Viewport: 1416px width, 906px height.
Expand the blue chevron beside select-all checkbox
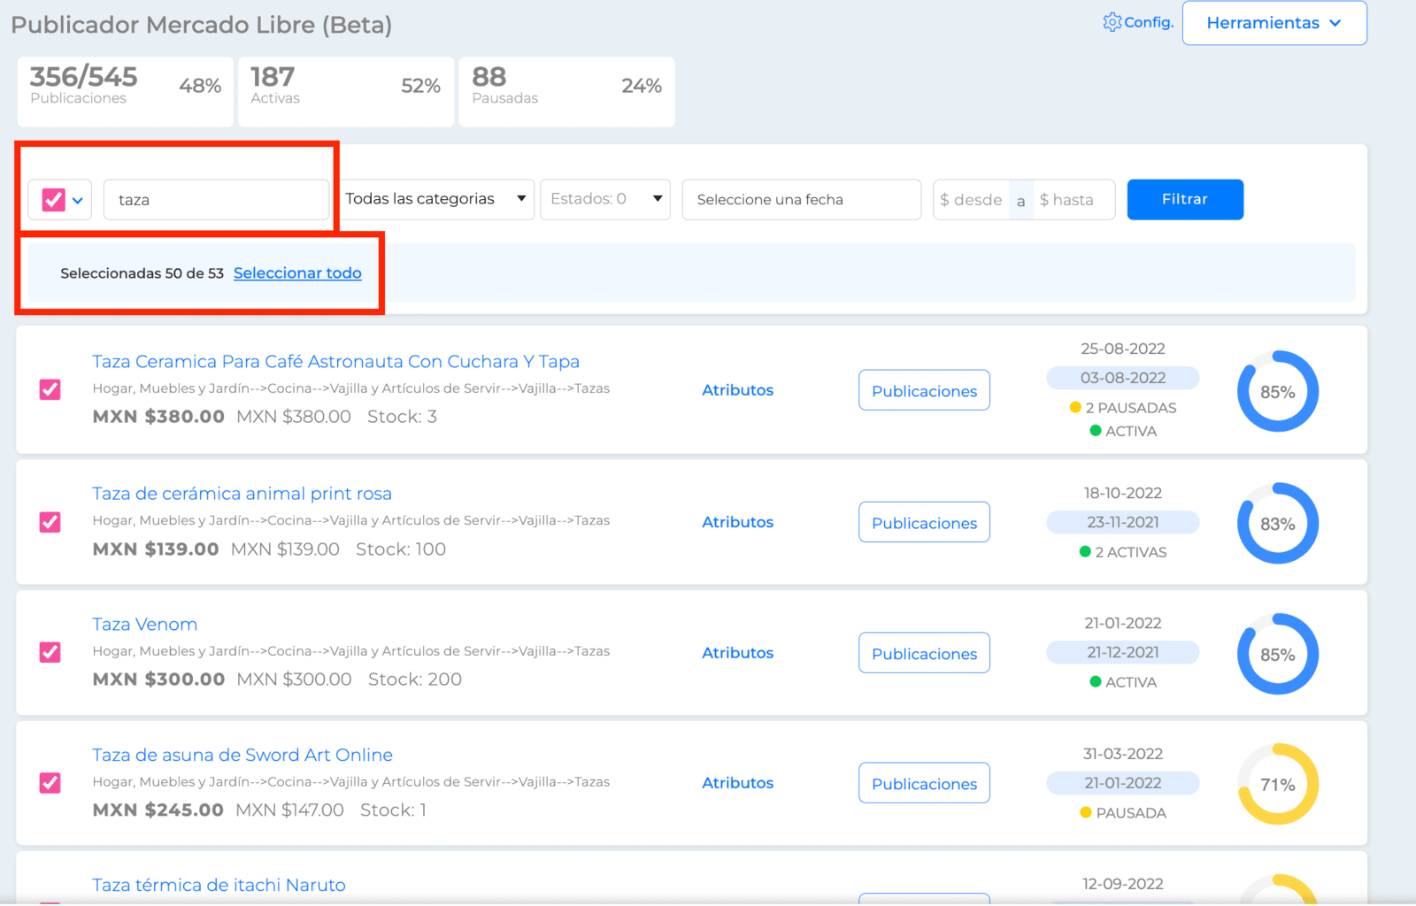(78, 201)
